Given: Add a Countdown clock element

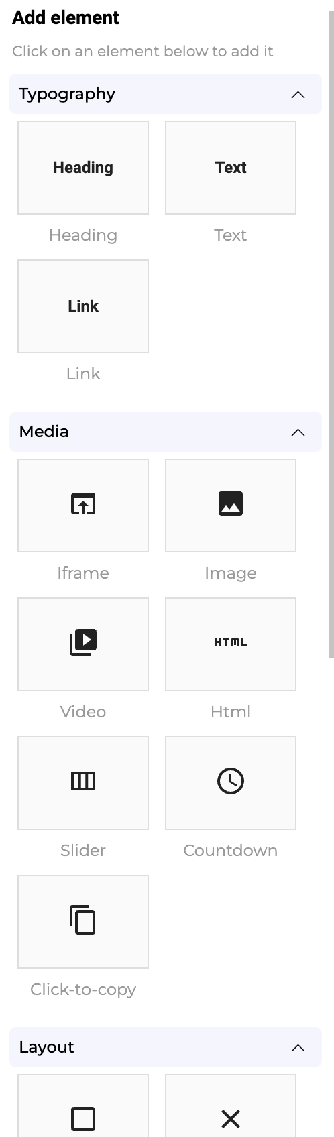Looking at the screenshot, I should (231, 783).
